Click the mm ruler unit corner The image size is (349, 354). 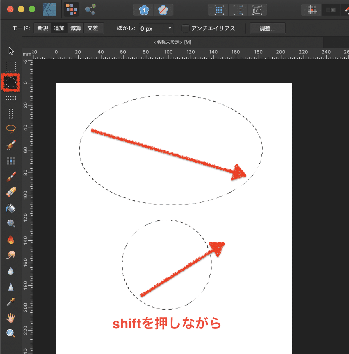[27, 54]
